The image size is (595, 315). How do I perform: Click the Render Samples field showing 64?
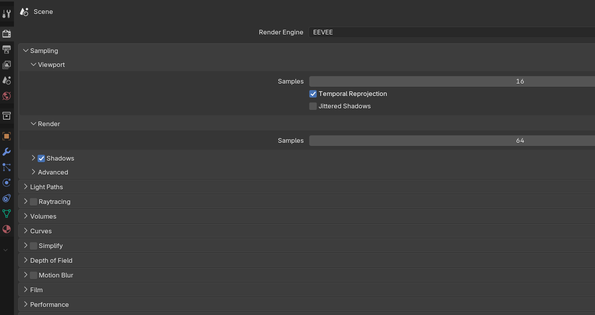pyautogui.click(x=452, y=140)
